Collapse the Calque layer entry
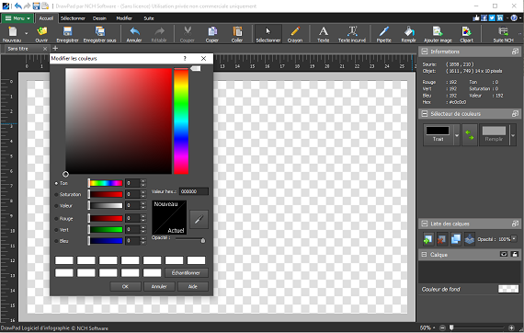Image resolution: width=524 pixels, height=333 pixels. [425, 255]
